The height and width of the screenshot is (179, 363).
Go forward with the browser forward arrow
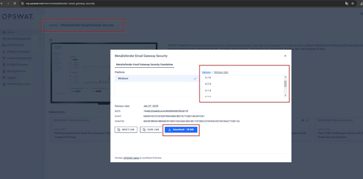tap(8, 3)
